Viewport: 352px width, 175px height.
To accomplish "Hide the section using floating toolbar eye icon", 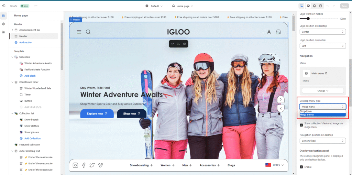I will [185, 44].
